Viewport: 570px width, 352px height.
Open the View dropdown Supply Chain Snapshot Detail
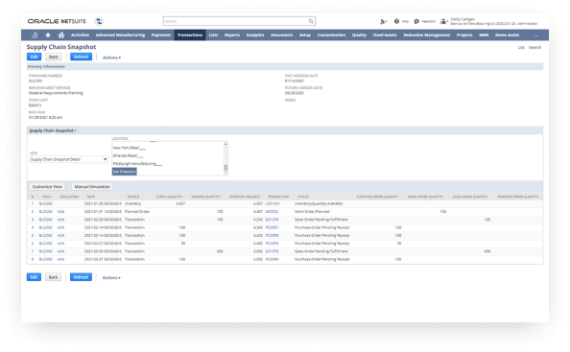(69, 159)
